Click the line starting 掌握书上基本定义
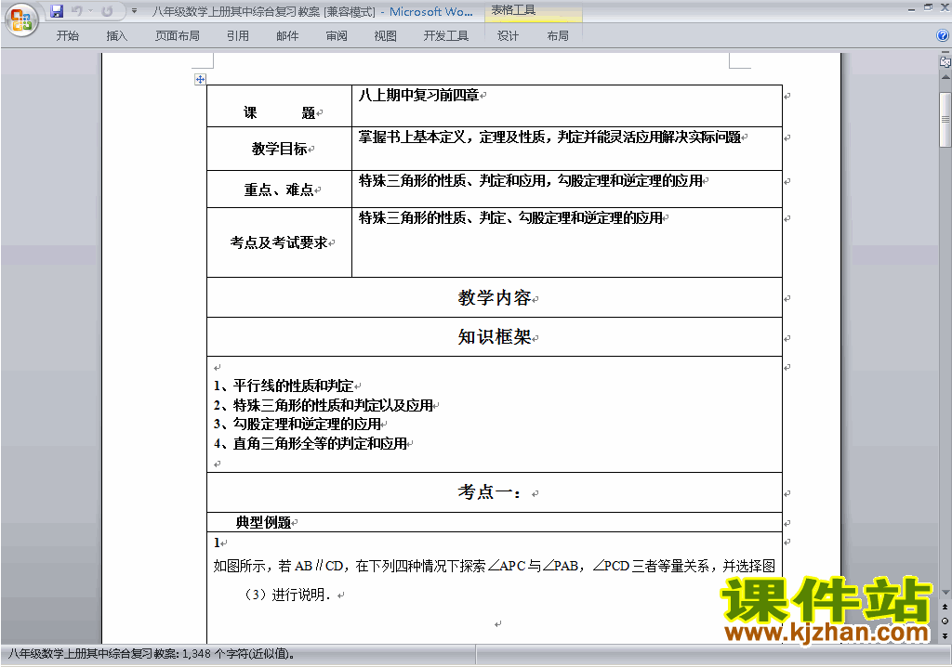Viewport: 952px width, 667px height. [549, 137]
